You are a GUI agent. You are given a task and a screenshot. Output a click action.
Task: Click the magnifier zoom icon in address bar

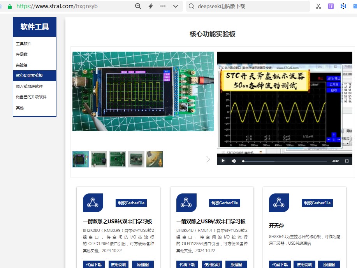(x=138, y=6)
